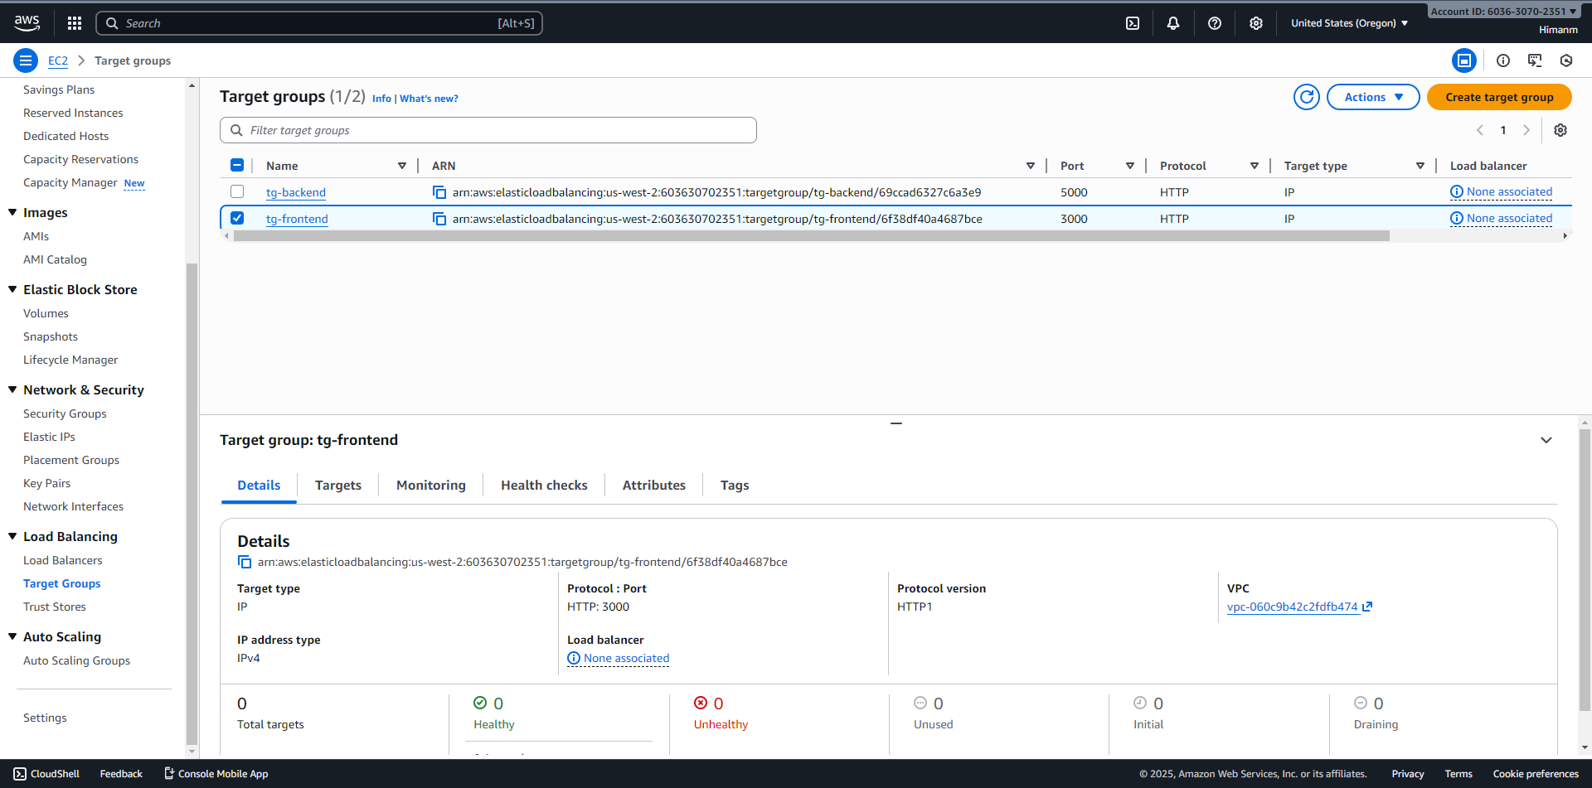Refresh the target groups list
Viewport: 1592px width, 788px height.
tap(1307, 97)
